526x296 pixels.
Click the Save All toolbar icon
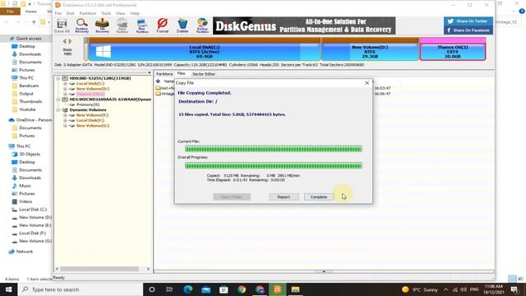point(62,25)
